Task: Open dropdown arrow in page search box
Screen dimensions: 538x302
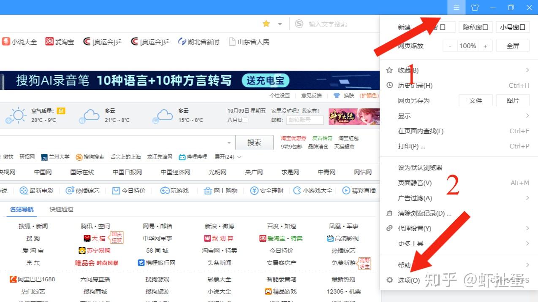Action: [x=229, y=143]
